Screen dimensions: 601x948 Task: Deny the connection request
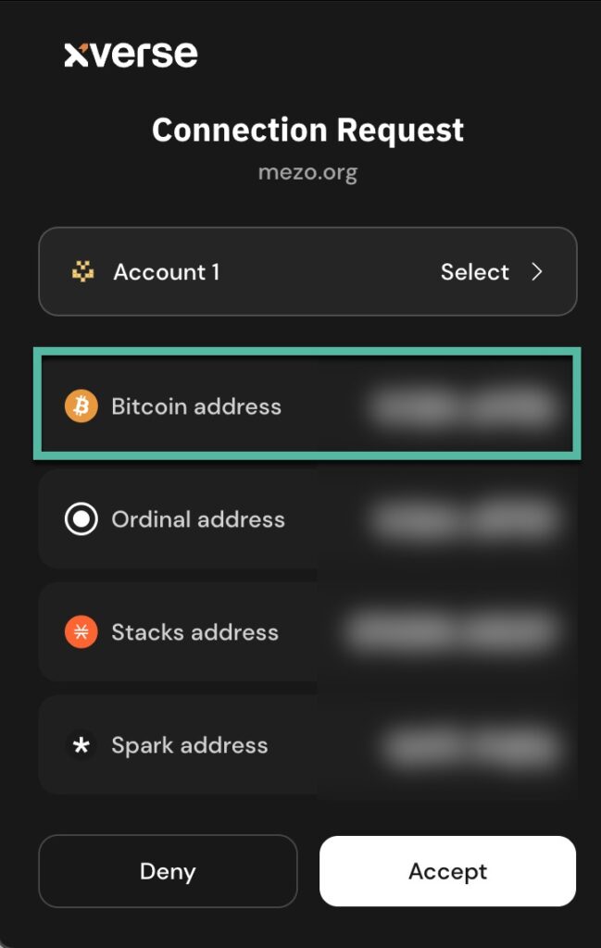tap(168, 871)
